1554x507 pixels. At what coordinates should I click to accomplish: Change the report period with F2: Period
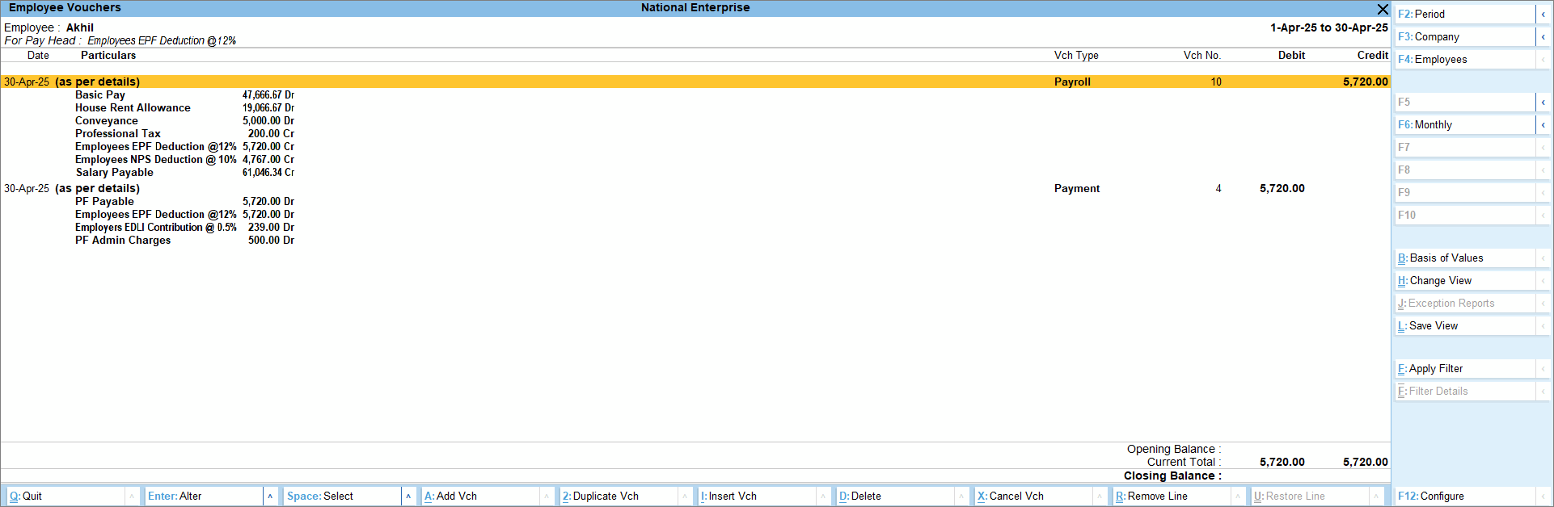point(1463,15)
